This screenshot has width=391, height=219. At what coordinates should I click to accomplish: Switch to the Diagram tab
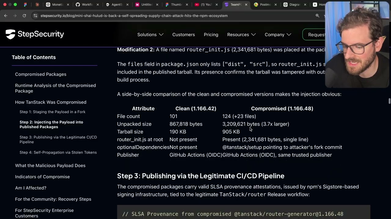(294, 5)
